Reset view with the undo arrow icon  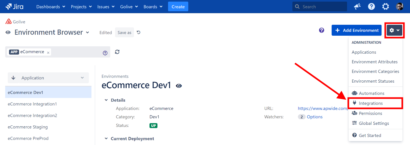tap(139, 32)
